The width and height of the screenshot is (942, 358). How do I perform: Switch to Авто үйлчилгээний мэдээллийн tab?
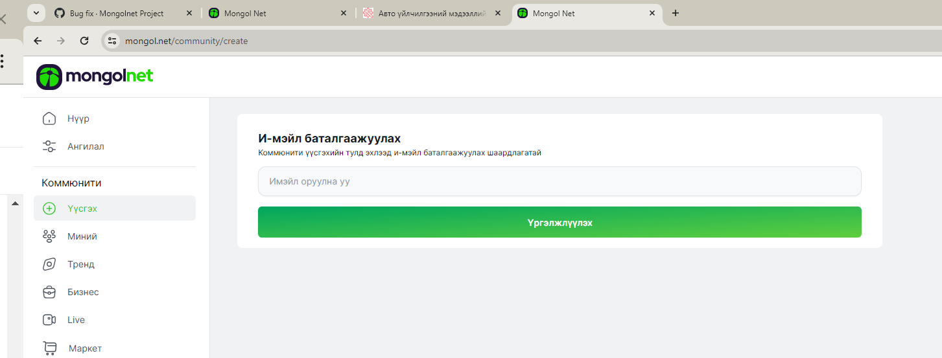[432, 13]
